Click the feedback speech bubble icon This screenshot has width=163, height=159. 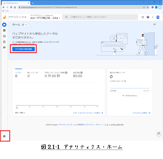(159, 133)
